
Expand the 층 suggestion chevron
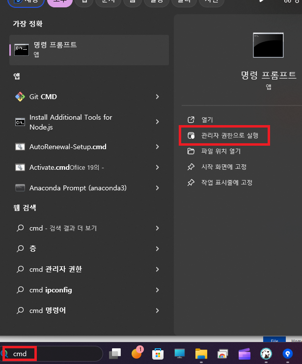click(158, 249)
